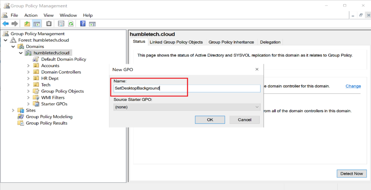This screenshot has width=371, height=190.
Task: Switch to Group Policy Inheritance tab
Action: pyautogui.click(x=231, y=42)
